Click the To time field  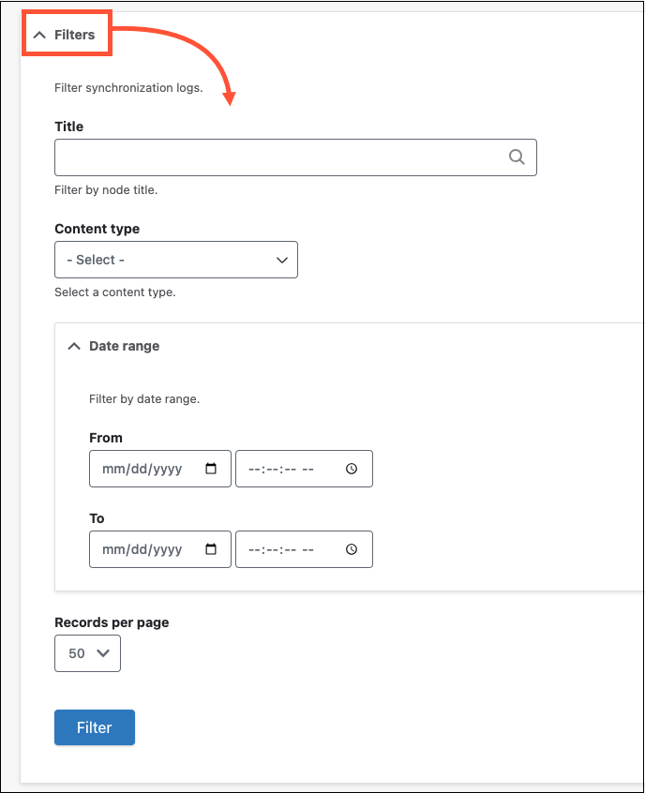tap(304, 549)
